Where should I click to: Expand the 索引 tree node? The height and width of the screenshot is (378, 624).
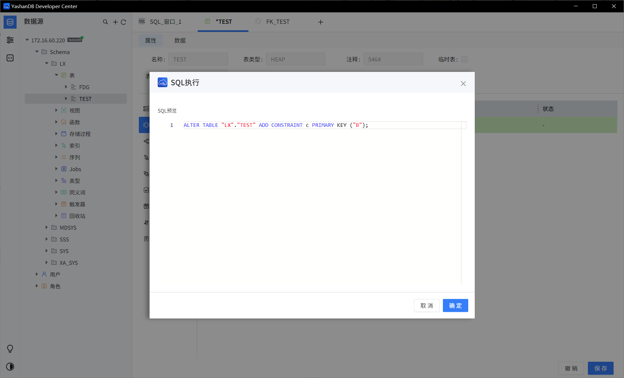click(56, 145)
